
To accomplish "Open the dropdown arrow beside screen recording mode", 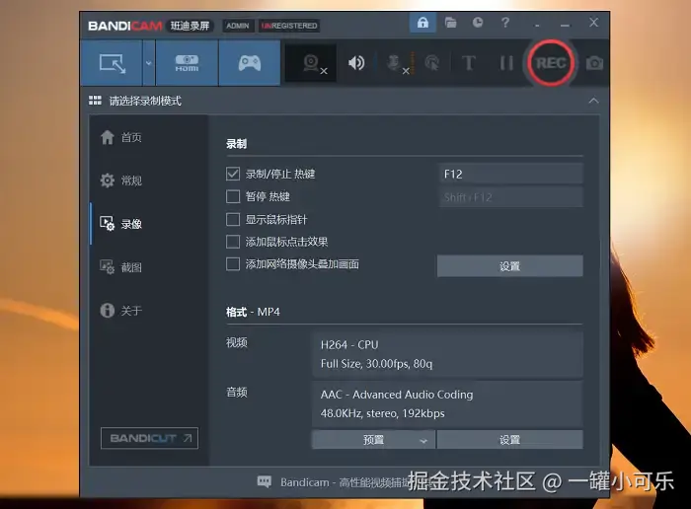I will [149, 63].
